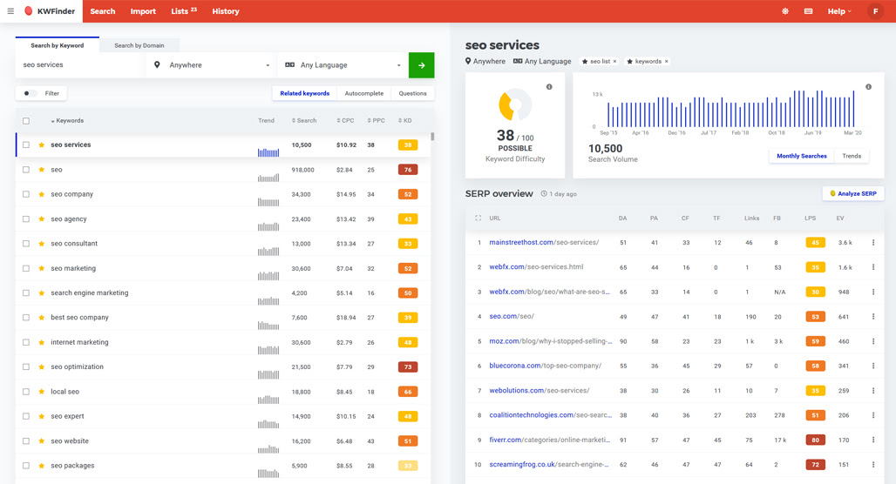
Task: Select the Monthly Searches button
Action: click(802, 156)
